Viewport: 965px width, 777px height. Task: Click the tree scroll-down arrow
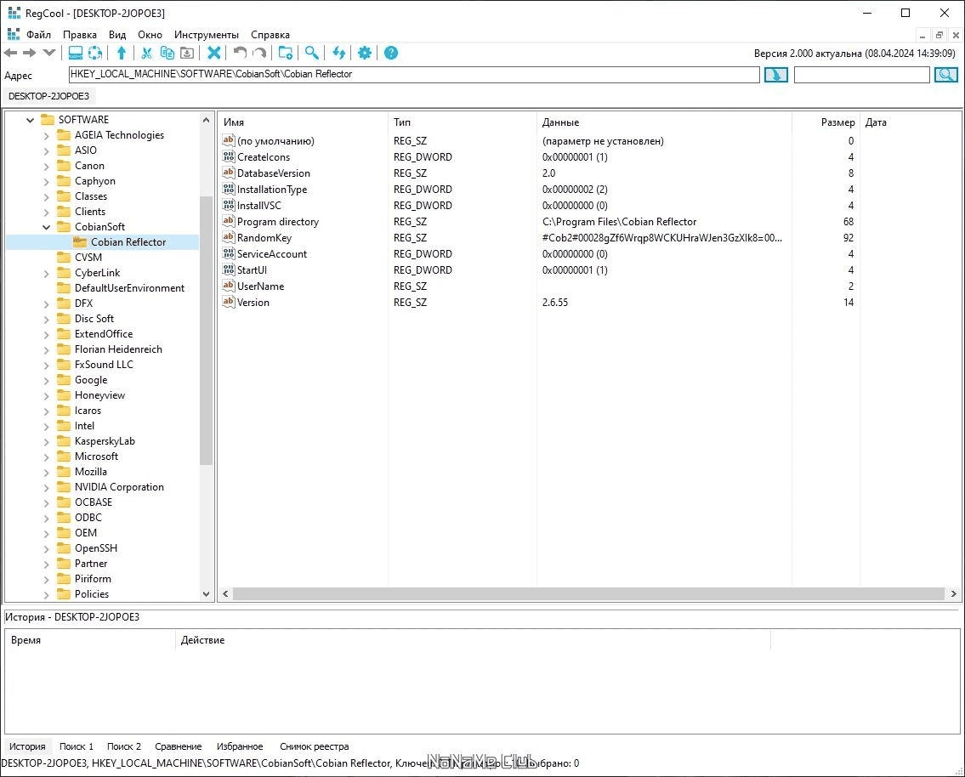[x=206, y=594]
